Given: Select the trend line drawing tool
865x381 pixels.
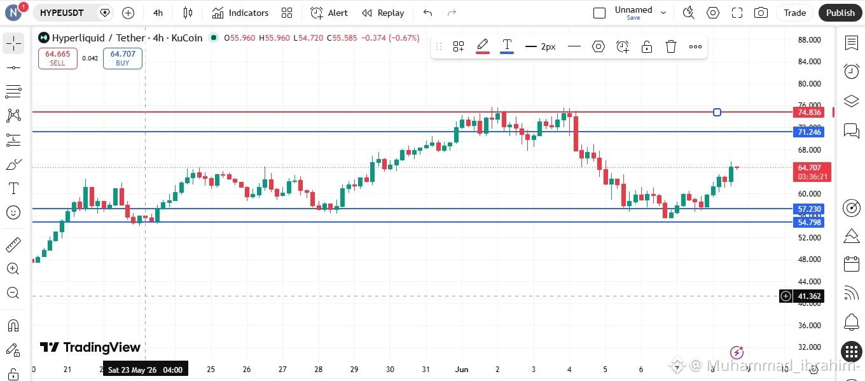Looking at the screenshot, I should (x=13, y=67).
